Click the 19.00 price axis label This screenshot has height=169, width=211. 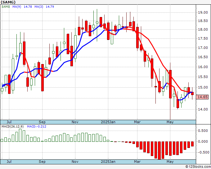[203, 12]
